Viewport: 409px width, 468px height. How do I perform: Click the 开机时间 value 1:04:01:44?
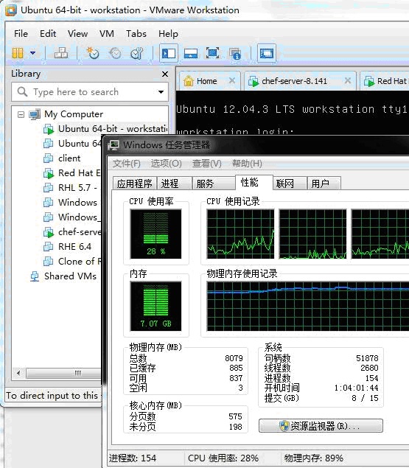point(356,388)
